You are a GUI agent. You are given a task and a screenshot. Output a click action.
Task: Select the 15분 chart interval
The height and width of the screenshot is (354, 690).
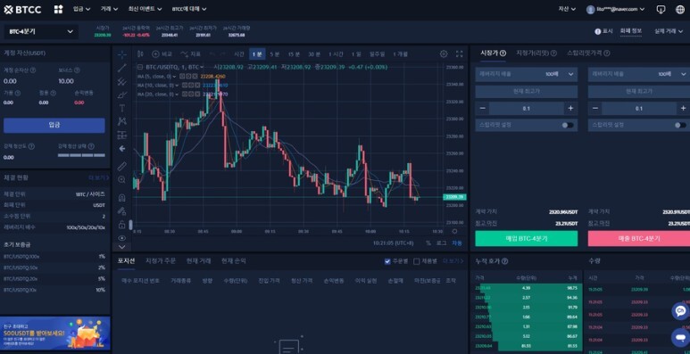point(294,54)
